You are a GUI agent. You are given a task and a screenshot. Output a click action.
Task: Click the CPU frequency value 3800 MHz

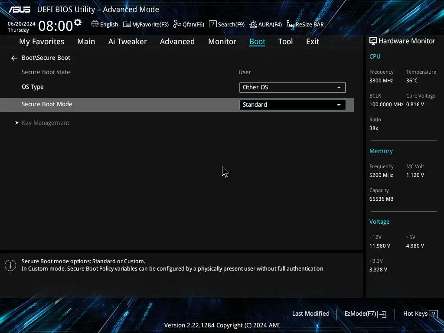point(381,81)
